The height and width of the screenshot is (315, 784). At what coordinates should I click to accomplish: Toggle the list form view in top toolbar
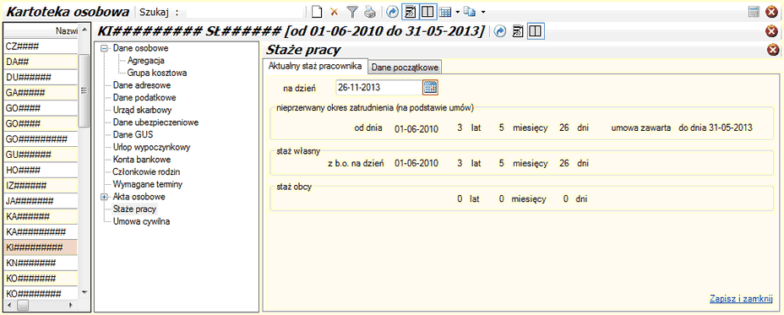(411, 11)
